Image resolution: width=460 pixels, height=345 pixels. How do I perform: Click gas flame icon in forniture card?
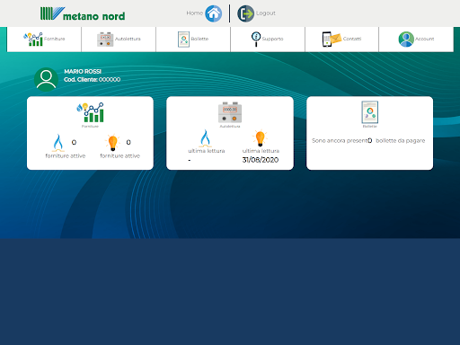[x=58, y=143]
